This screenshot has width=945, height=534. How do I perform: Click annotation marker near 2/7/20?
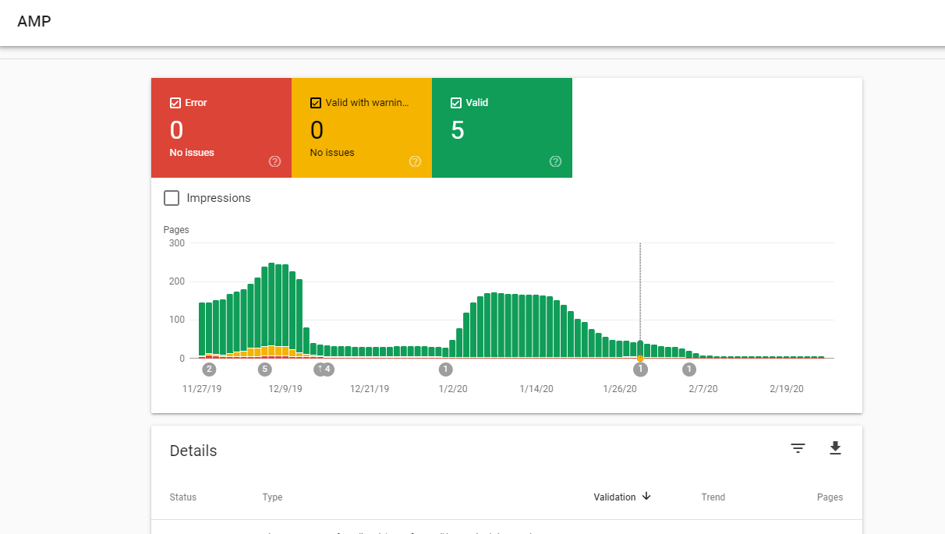pyautogui.click(x=689, y=370)
